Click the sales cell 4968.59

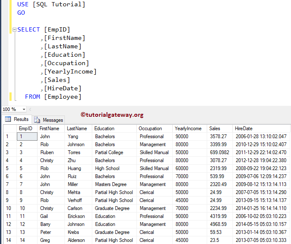tap(220, 224)
